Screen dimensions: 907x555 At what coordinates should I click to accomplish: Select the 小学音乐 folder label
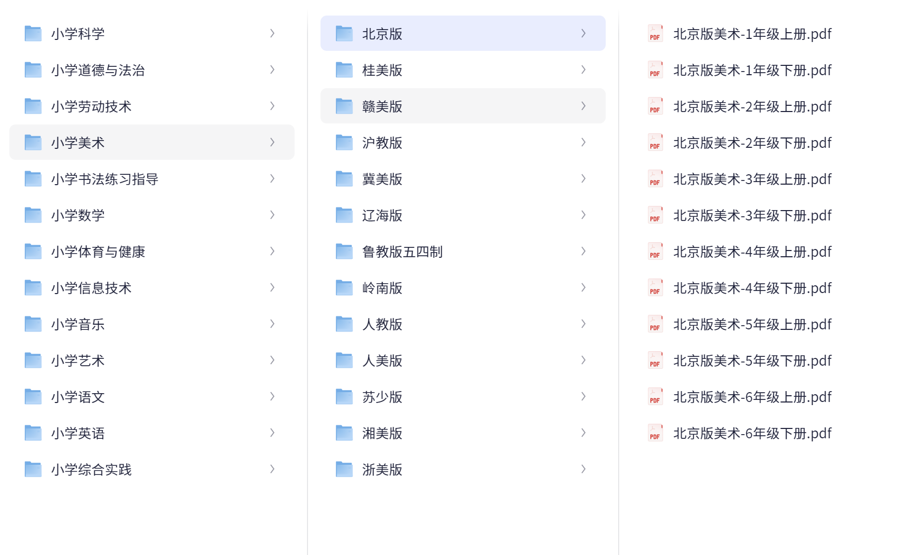[78, 324]
